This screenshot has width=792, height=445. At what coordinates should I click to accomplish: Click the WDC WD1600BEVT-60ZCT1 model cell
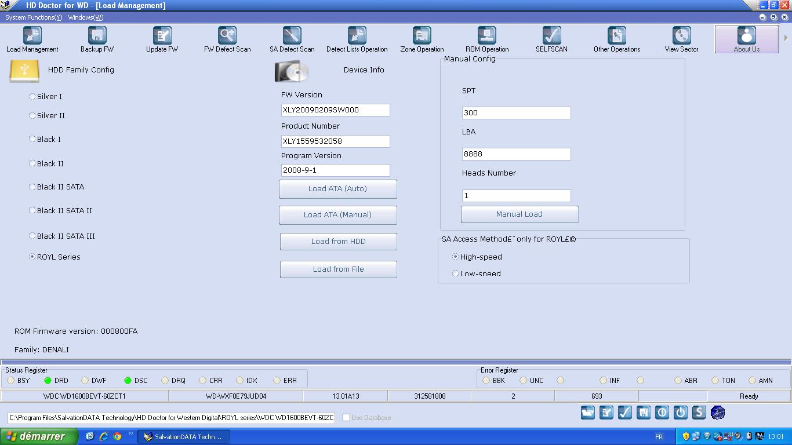(85, 396)
